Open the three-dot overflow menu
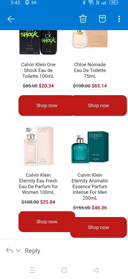The width and height of the screenshot is (128, 279). click(x=119, y=19)
